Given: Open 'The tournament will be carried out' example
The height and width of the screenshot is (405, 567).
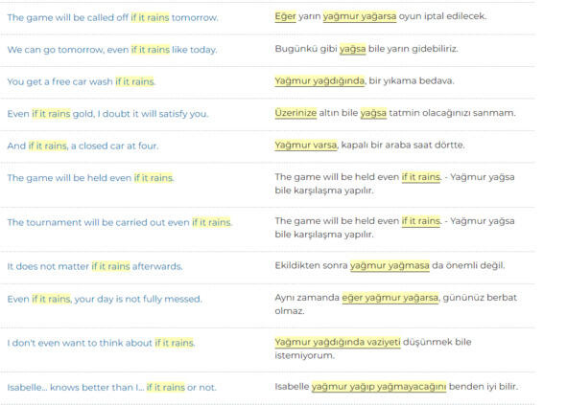Looking at the screenshot, I should (120, 222).
